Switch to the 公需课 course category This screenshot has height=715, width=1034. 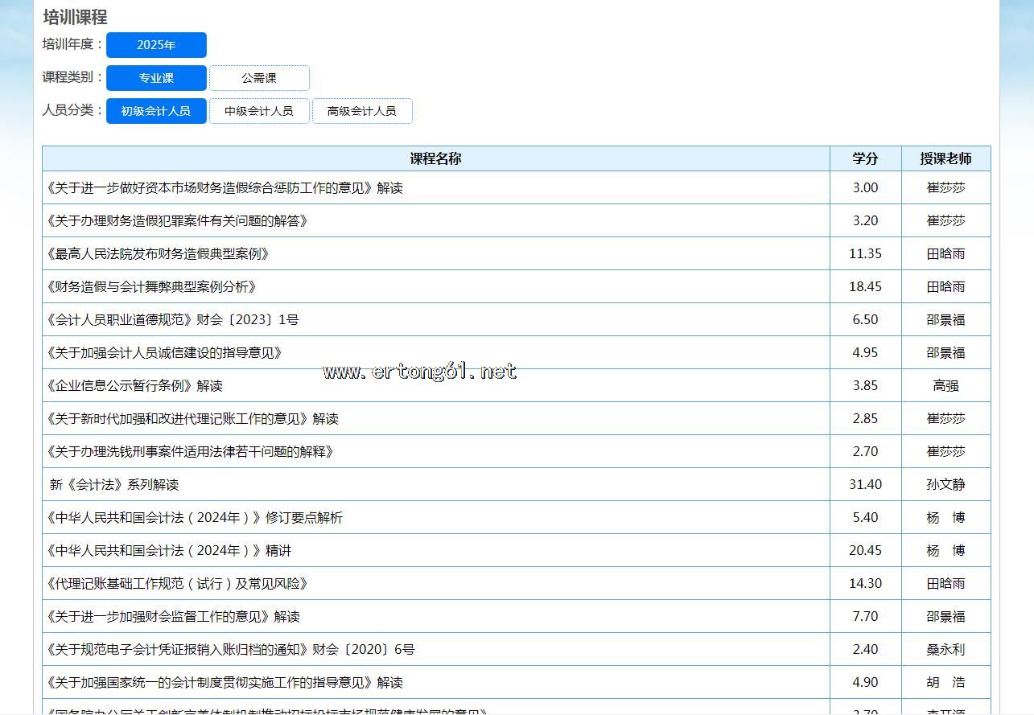point(259,78)
